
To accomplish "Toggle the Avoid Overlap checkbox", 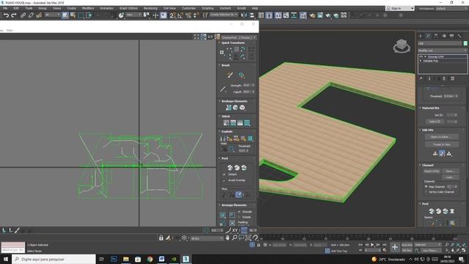I will click(x=224, y=180).
